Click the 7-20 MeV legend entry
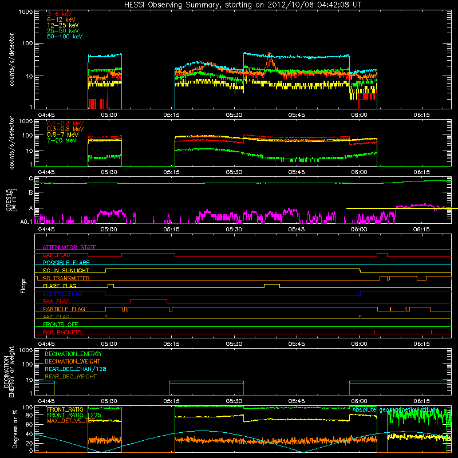The width and height of the screenshot is (458, 458). pos(62,140)
